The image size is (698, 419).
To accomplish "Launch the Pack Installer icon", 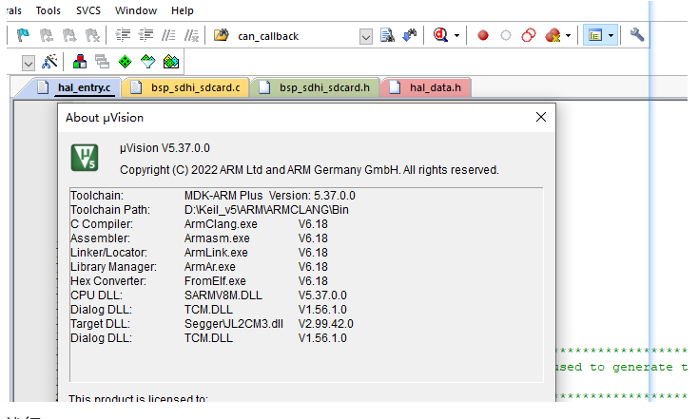I will click(x=171, y=62).
